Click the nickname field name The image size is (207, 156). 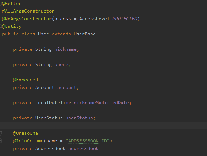tap(66, 49)
